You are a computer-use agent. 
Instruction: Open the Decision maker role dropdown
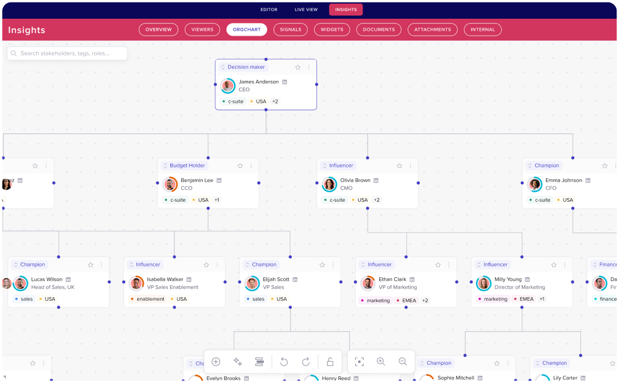coord(243,67)
